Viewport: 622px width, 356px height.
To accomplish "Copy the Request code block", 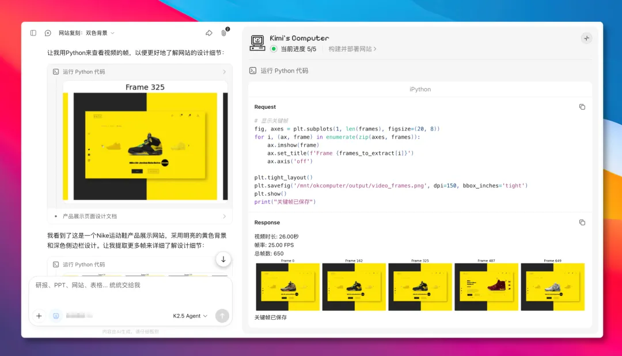I will pos(582,107).
